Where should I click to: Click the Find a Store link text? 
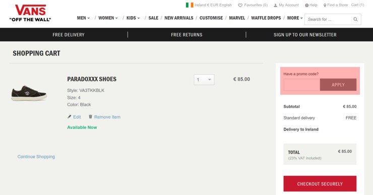[x=337, y=5]
